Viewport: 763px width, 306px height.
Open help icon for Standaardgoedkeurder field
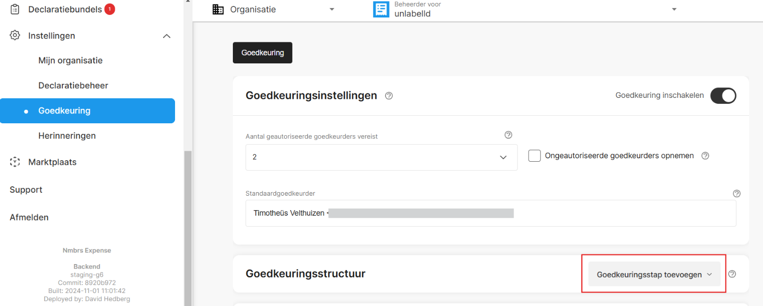pyautogui.click(x=737, y=194)
